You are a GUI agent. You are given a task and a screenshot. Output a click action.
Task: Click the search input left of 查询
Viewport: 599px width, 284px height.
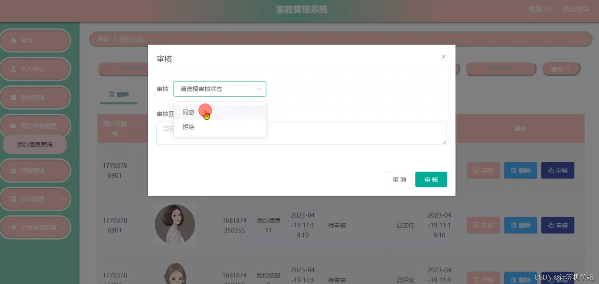coord(501,69)
